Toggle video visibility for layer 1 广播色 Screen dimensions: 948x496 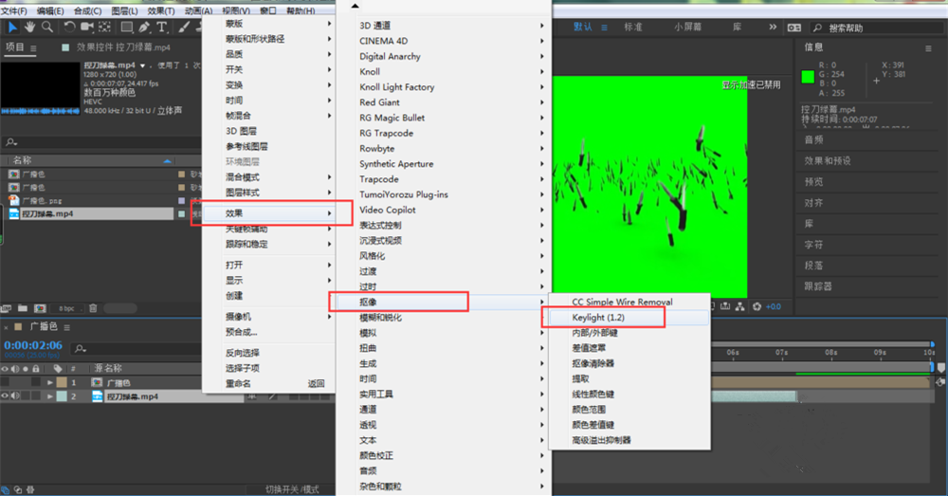(x=5, y=382)
